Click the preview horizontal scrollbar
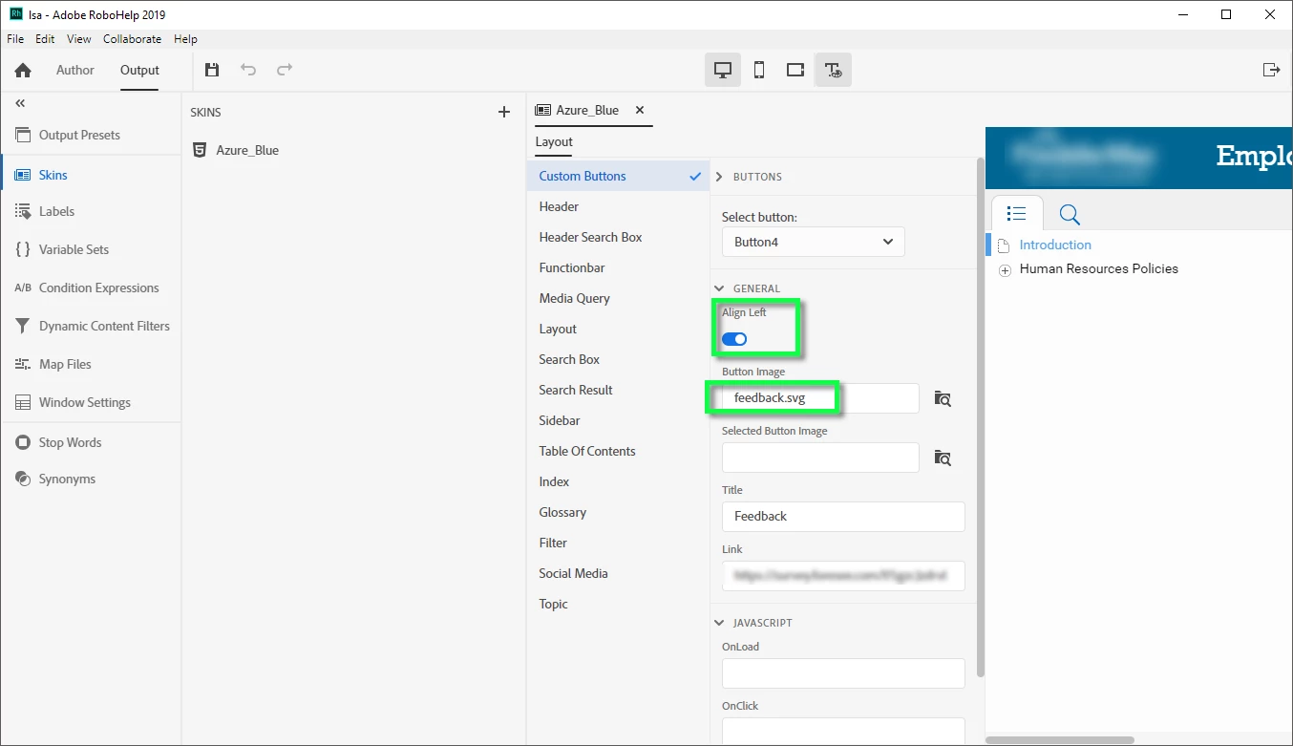The width and height of the screenshot is (1293, 746). click(1060, 740)
